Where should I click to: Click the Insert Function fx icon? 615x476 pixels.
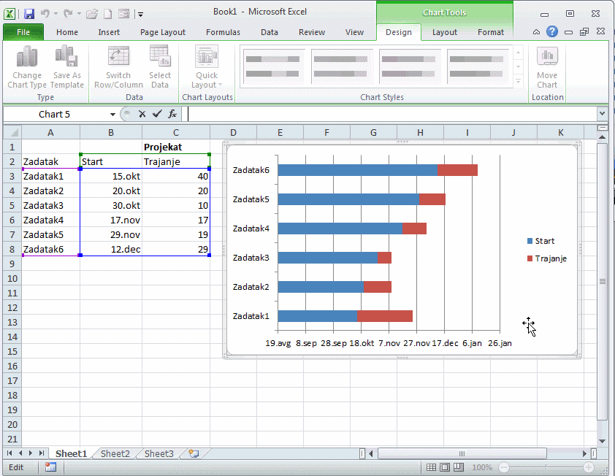172,114
